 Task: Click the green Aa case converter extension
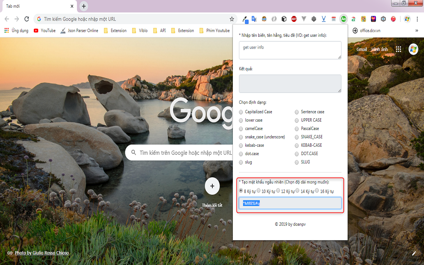pos(344,19)
